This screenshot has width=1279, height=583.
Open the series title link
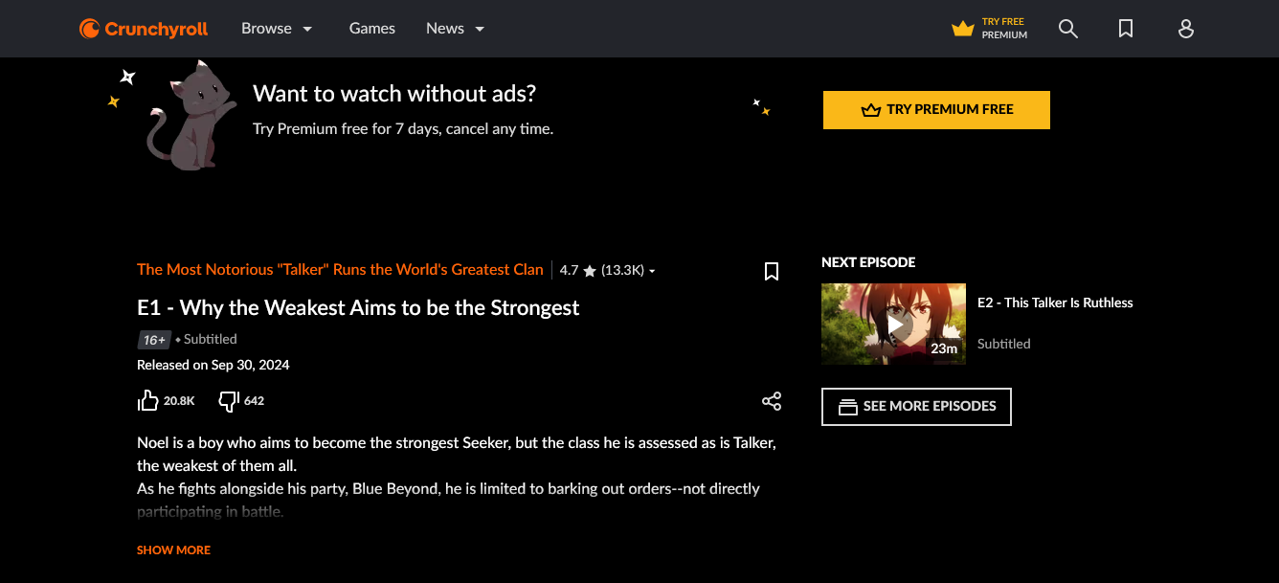click(340, 270)
